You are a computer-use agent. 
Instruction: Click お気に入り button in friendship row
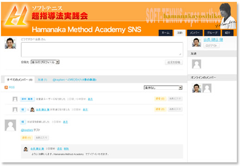coord(175,109)
